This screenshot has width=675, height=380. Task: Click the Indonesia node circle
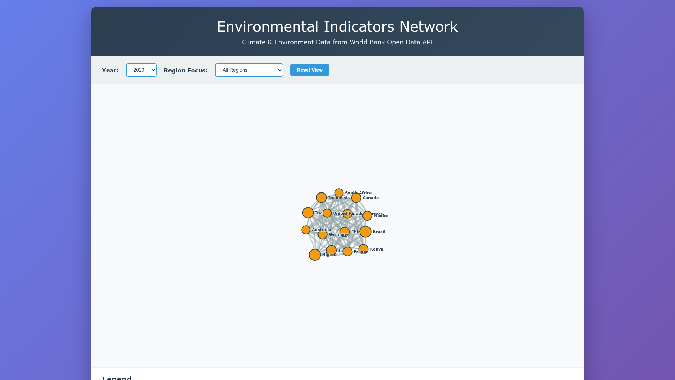coord(321,198)
